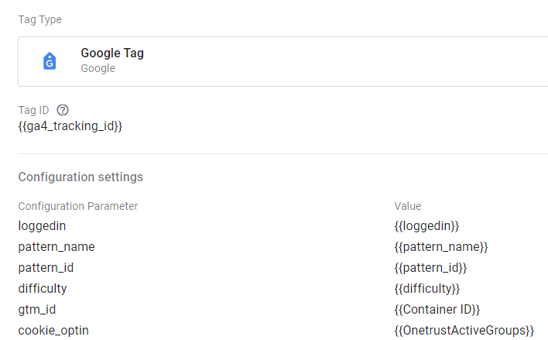The height and width of the screenshot is (340, 548).
Task: Click the {{pattern_id}} variable value
Action: [x=430, y=267]
